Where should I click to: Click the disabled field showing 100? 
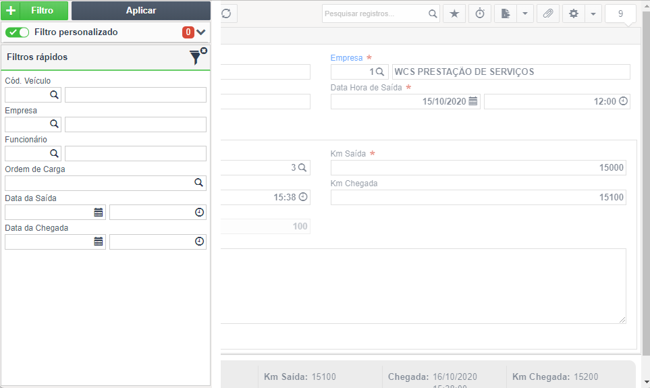[265, 226]
